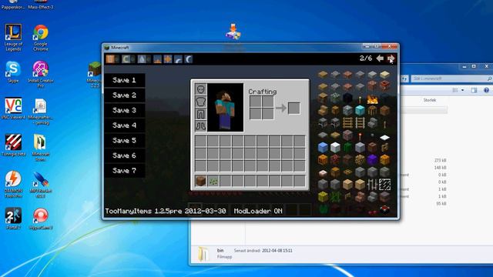
Task: Open DAEMON Tools Pro desktop shortcut
Action: 13,185
